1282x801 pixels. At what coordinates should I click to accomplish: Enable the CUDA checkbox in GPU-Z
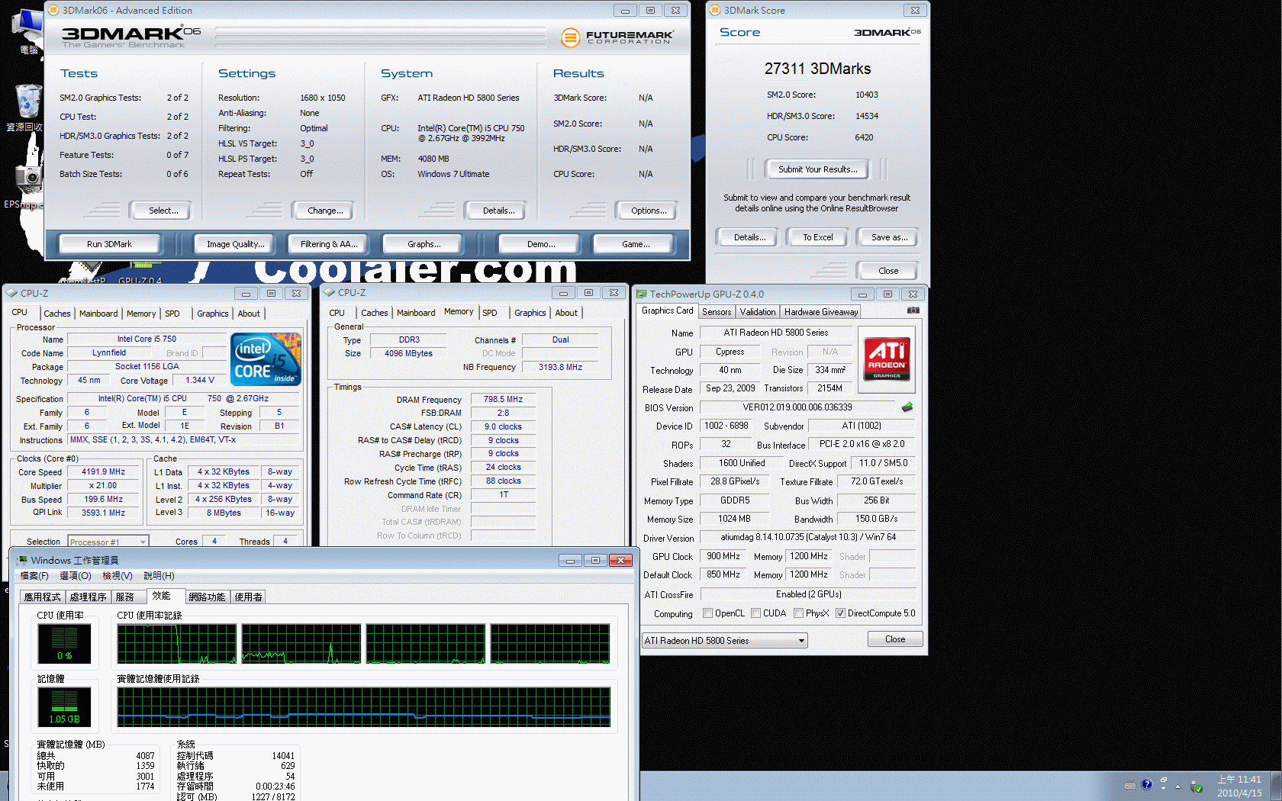pos(756,613)
